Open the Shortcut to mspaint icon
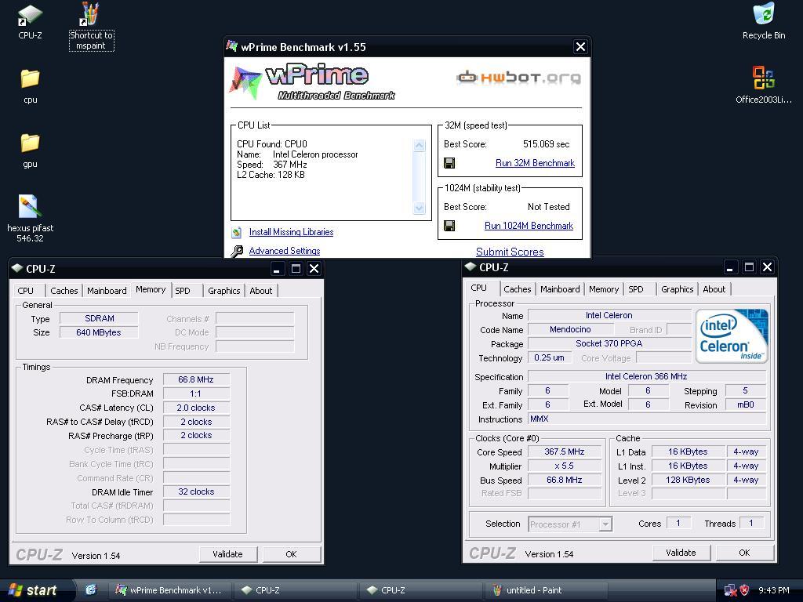The width and height of the screenshot is (803, 602). coord(91,27)
